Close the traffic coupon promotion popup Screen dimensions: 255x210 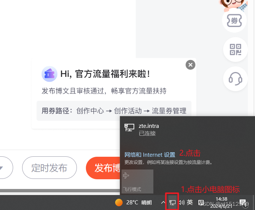pyautogui.click(x=190, y=65)
